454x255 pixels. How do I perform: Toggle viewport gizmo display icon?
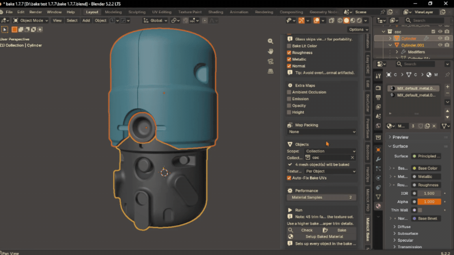click(301, 20)
